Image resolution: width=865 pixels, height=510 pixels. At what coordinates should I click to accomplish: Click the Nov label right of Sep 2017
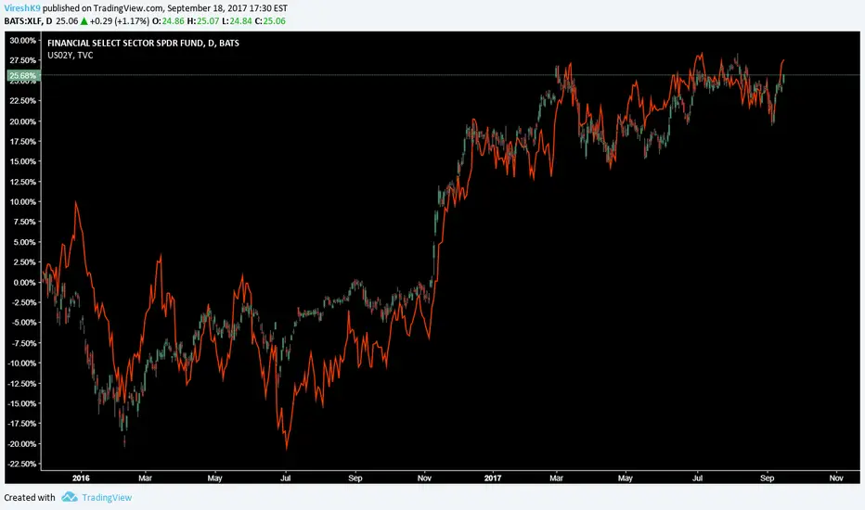[836, 478]
